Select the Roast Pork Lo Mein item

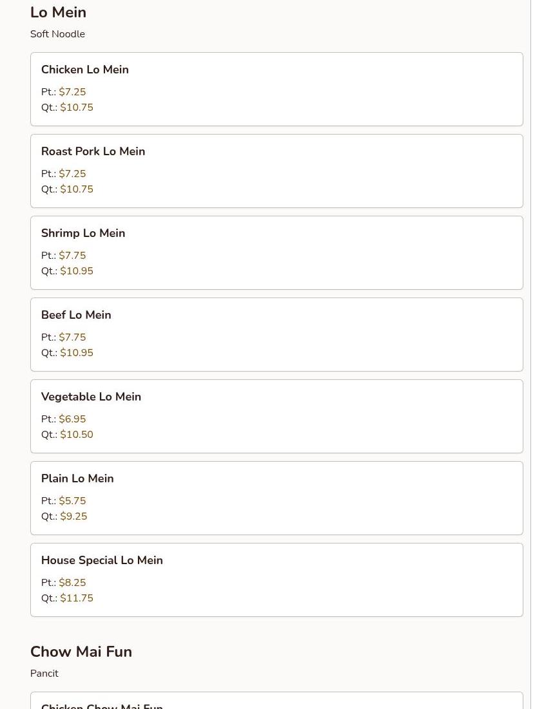click(x=277, y=171)
